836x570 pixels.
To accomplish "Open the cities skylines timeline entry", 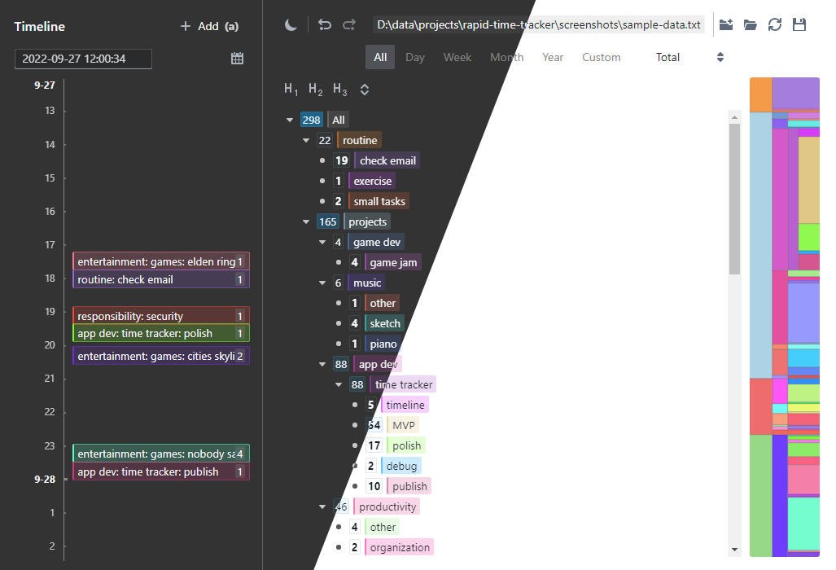I will click(161, 356).
